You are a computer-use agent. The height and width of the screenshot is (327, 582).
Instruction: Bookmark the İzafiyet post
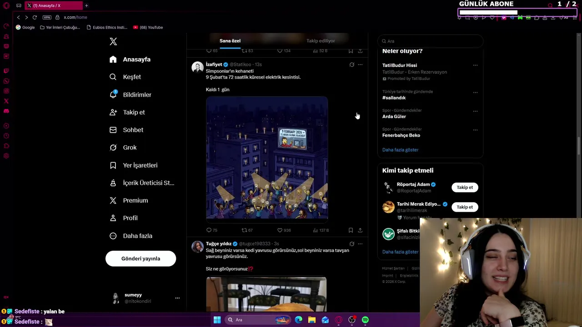351,230
